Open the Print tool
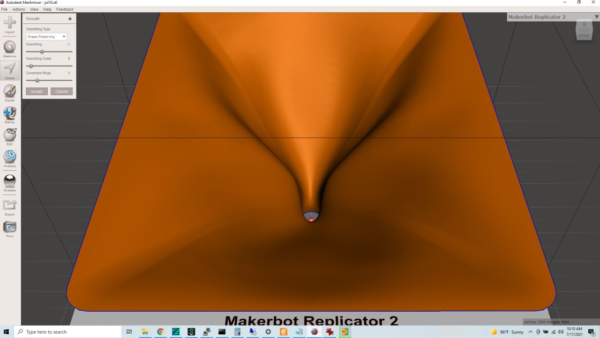 (10, 229)
